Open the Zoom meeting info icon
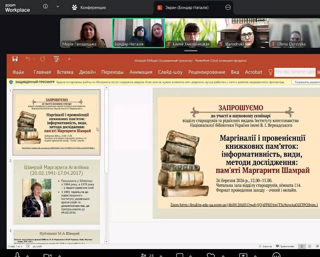 coord(45,7)
